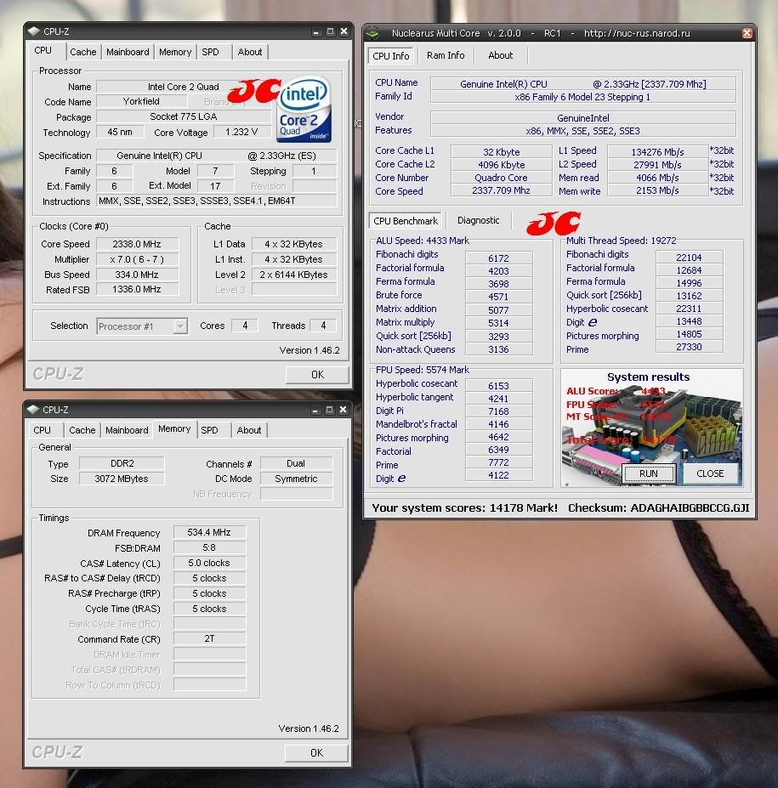Click the Core Speed 2338.0 MHz field
Viewport: 778px width, 788px height.
[x=137, y=244]
